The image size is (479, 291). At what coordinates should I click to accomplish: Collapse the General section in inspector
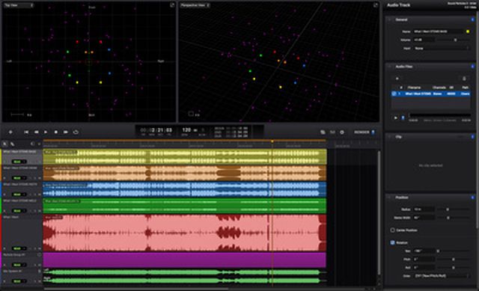pyautogui.click(x=389, y=19)
